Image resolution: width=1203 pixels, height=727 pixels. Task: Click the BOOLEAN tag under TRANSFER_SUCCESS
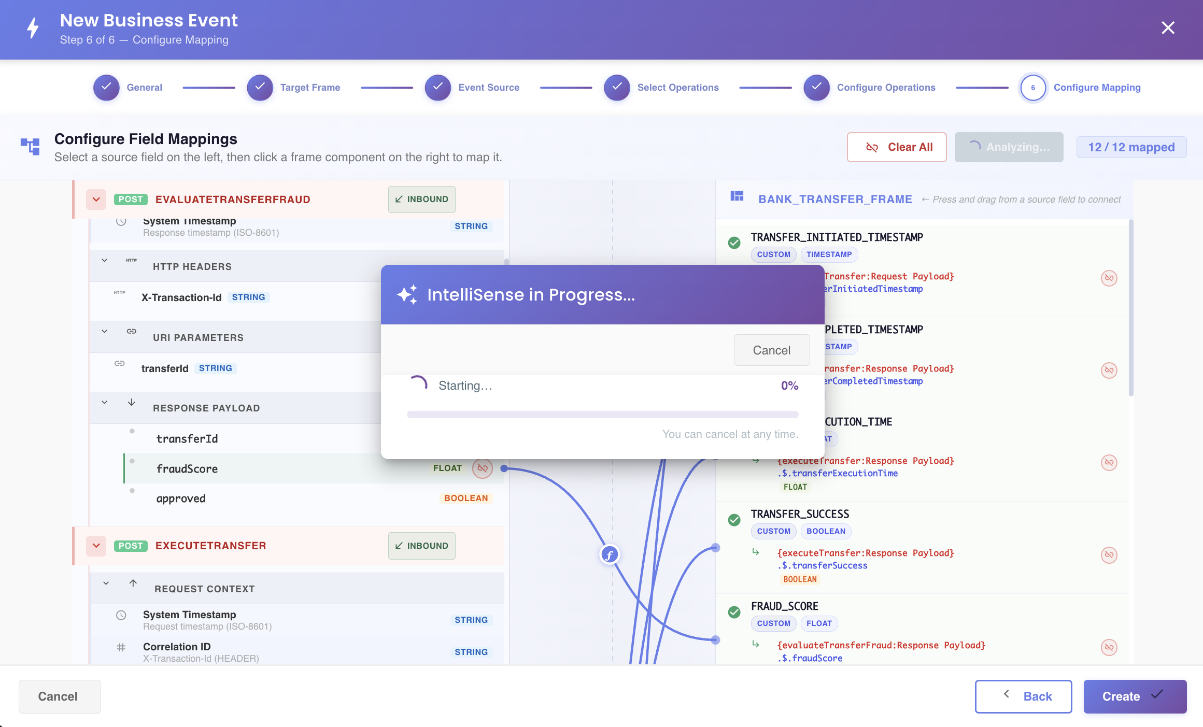tap(826, 531)
